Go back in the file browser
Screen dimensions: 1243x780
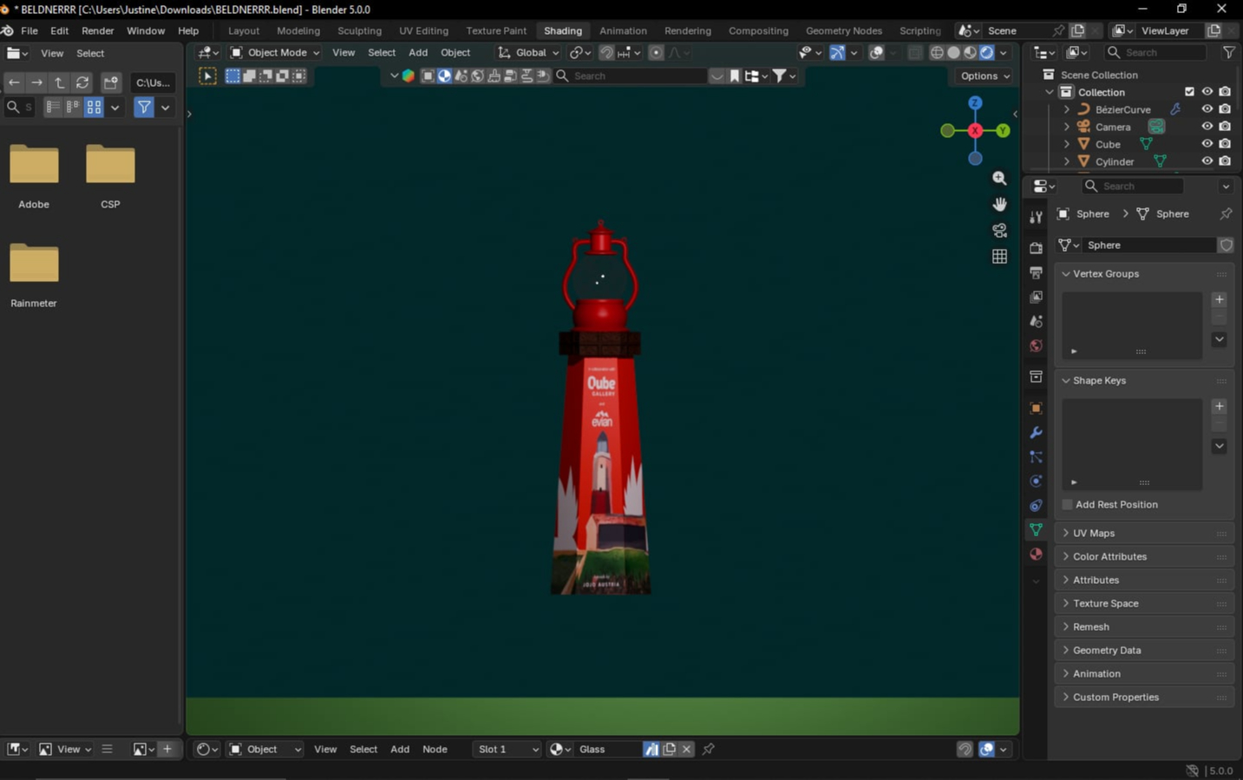[x=14, y=82]
